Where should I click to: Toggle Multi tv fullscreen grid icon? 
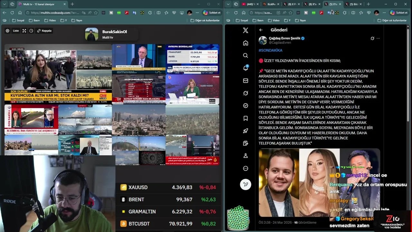24,31
